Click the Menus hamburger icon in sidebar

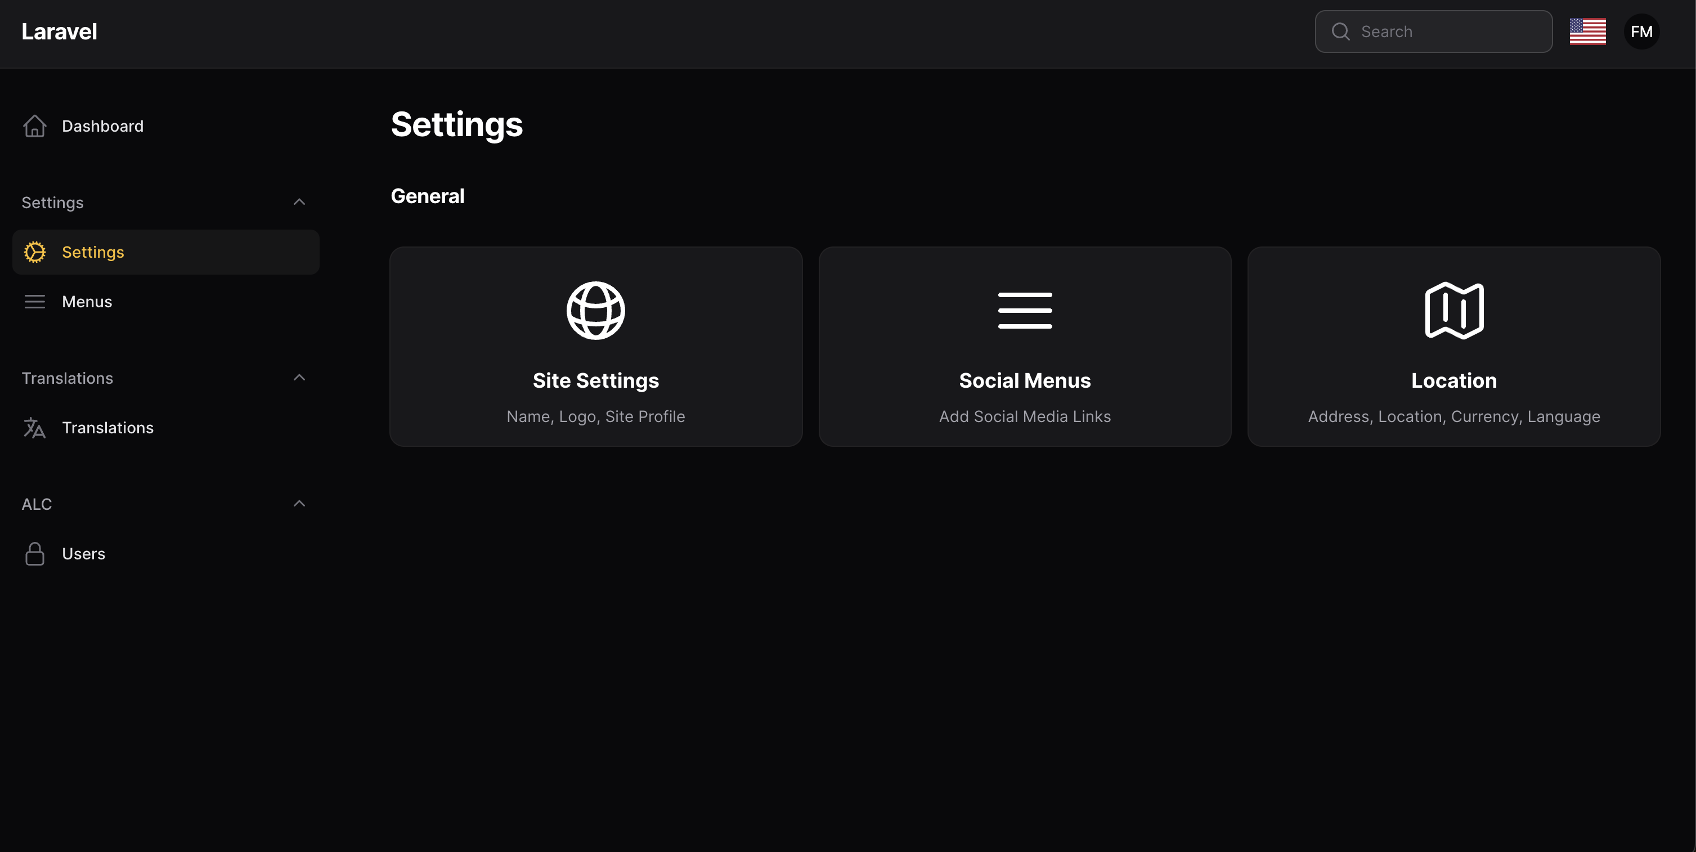click(34, 302)
